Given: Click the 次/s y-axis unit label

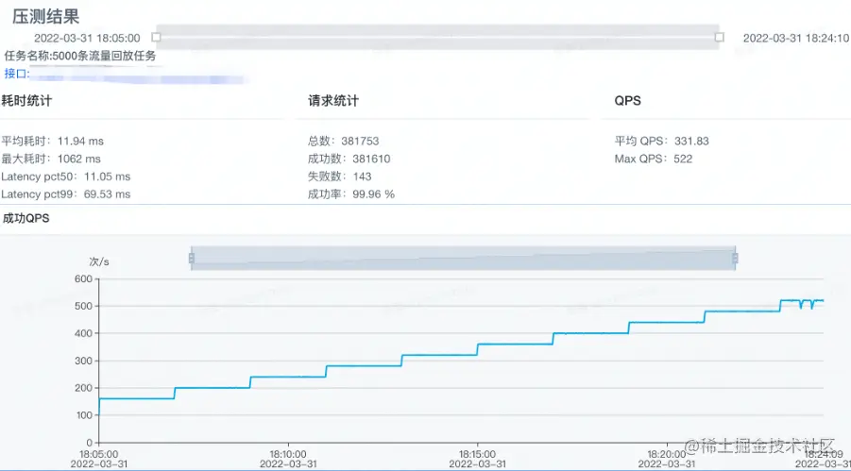Looking at the screenshot, I should (x=99, y=261).
